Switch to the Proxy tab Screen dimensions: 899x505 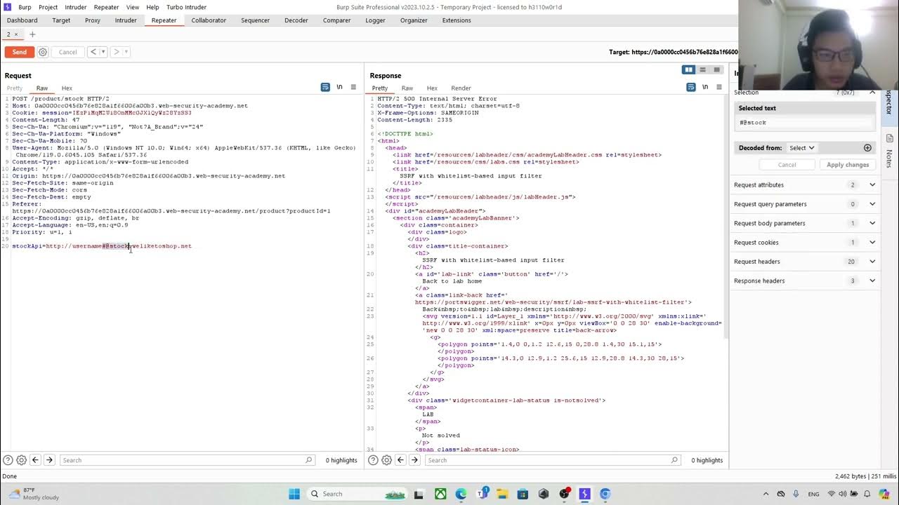93,20
